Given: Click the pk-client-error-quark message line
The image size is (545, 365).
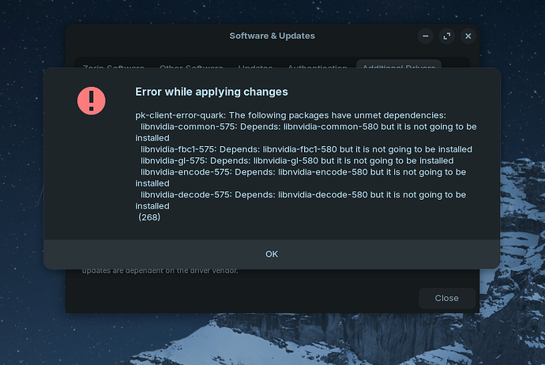Looking at the screenshot, I should [x=291, y=115].
